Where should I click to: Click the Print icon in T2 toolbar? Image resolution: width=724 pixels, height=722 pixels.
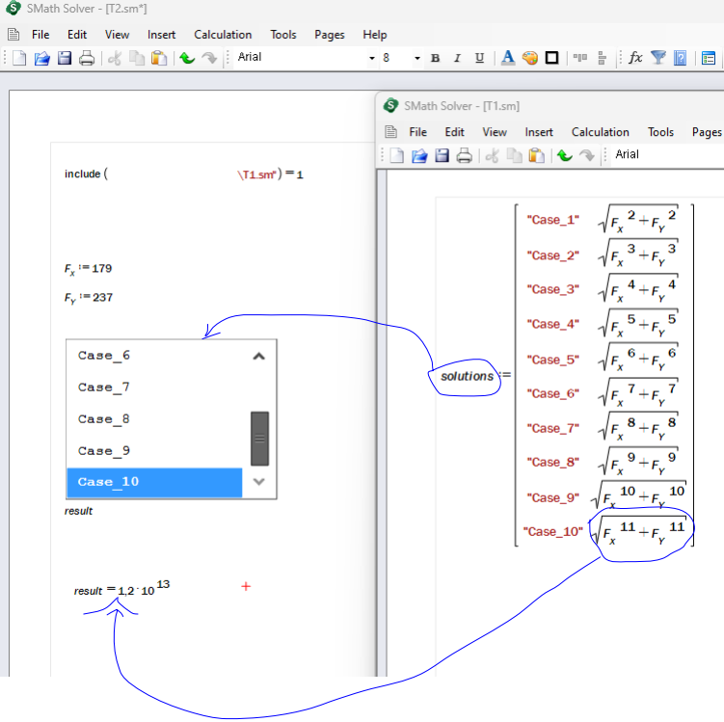click(87, 58)
